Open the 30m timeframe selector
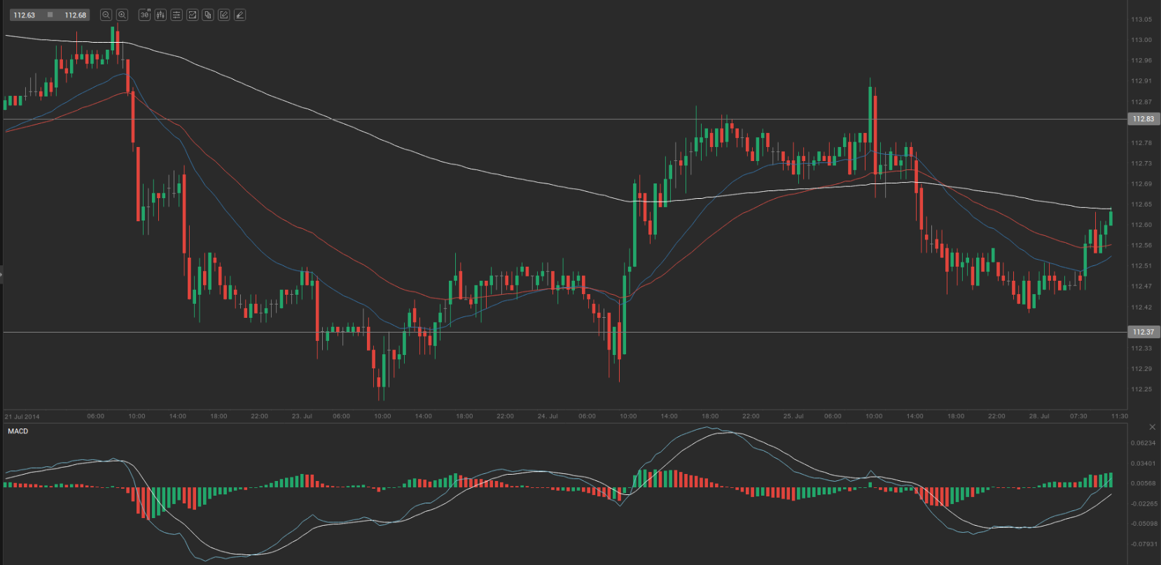Screen dimensions: 1161x565 click(x=144, y=15)
